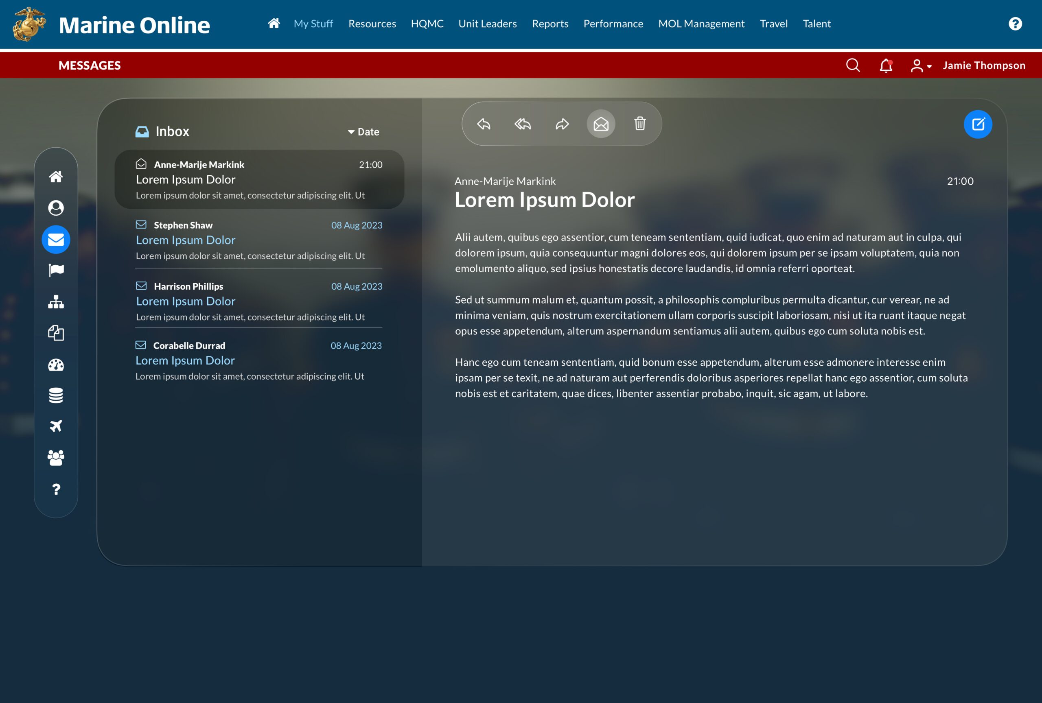This screenshot has height=703, width=1042.
Task: Open the sidebar question mark help icon
Action: (x=56, y=489)
